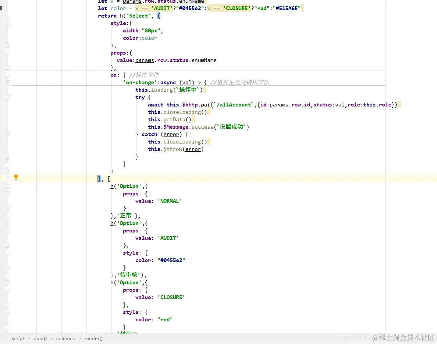Open the script breadcrumb

(x=18, y=339)
